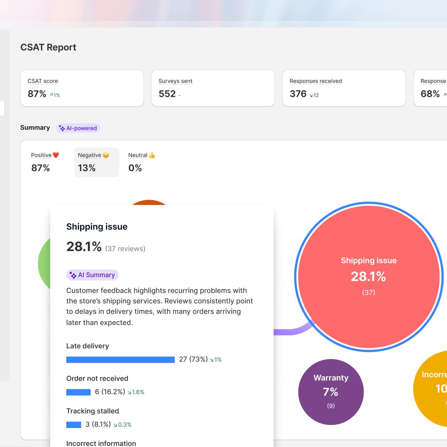
Task: Open the Surveys sent card
Action: [213, 88]
